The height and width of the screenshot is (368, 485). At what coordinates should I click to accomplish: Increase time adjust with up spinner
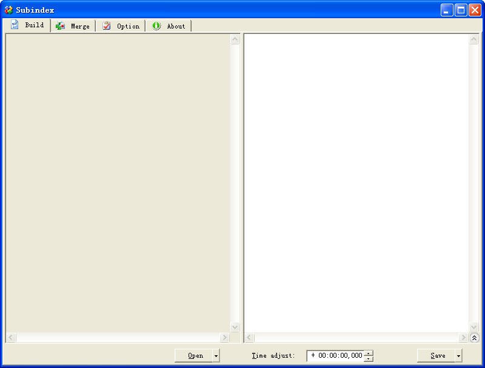369,353
